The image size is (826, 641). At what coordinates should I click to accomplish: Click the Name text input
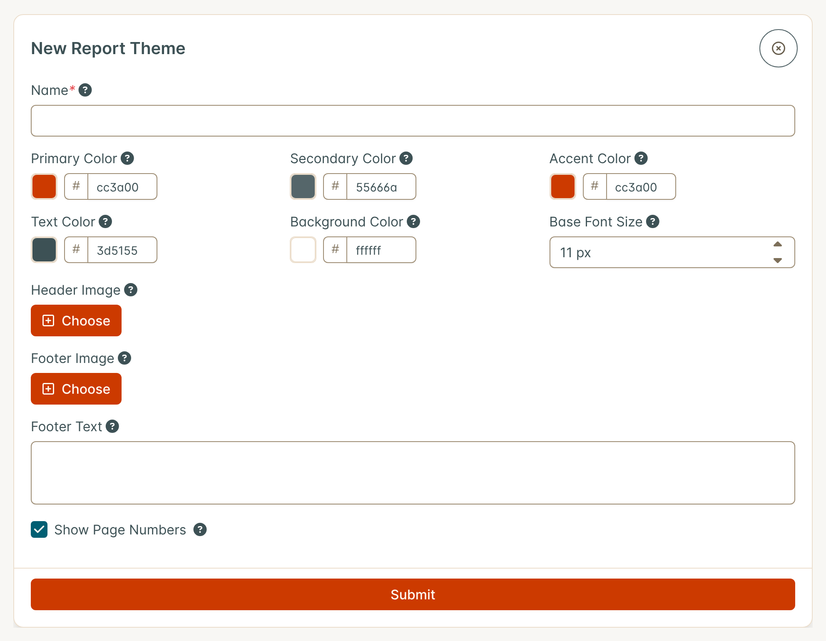tap(413, 121)
